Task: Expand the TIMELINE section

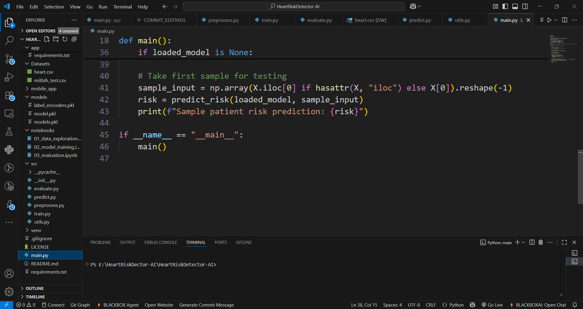Action: (35, 297)
